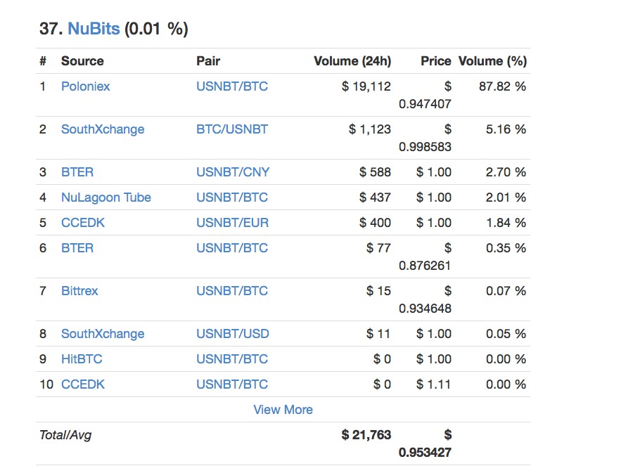This screenshot has height=473, width=619.
Task: Open BTER link in row 3
Action: point(77,172)
